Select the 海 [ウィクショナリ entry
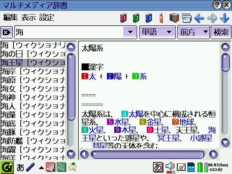 [33, 45]
